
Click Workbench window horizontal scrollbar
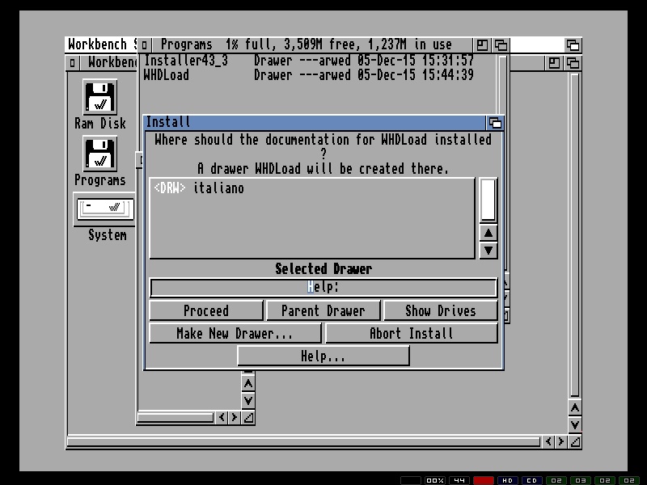[303, 441]
